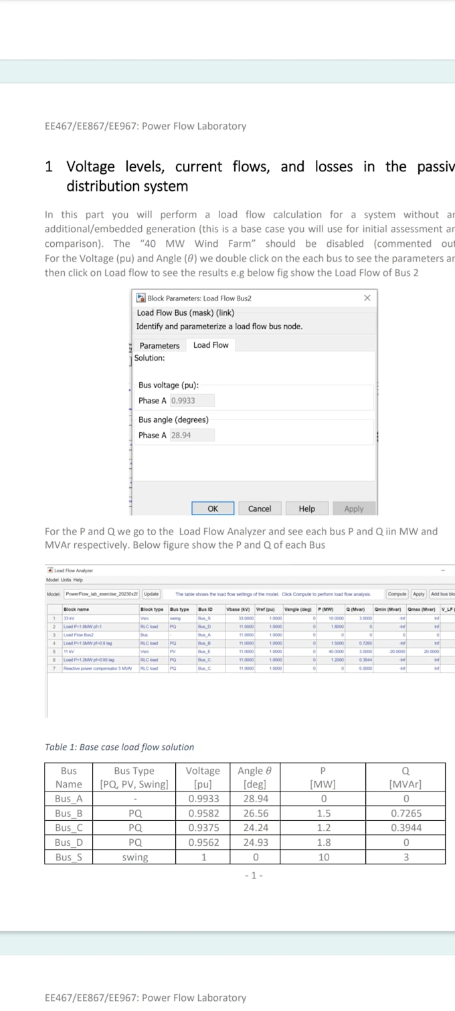Click the Q (Mvar) column header
The height and width of the screenshot is (1011, 455).
(x=359, y=609)
